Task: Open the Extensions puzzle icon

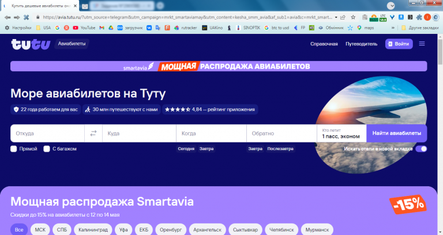Action: [419, 17]
